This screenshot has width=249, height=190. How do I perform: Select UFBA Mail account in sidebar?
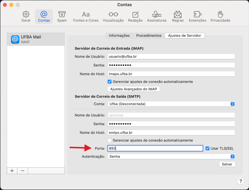click(x=36, y=39)
